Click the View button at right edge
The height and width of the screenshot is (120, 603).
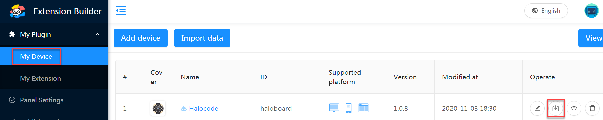tap(591, 38)
